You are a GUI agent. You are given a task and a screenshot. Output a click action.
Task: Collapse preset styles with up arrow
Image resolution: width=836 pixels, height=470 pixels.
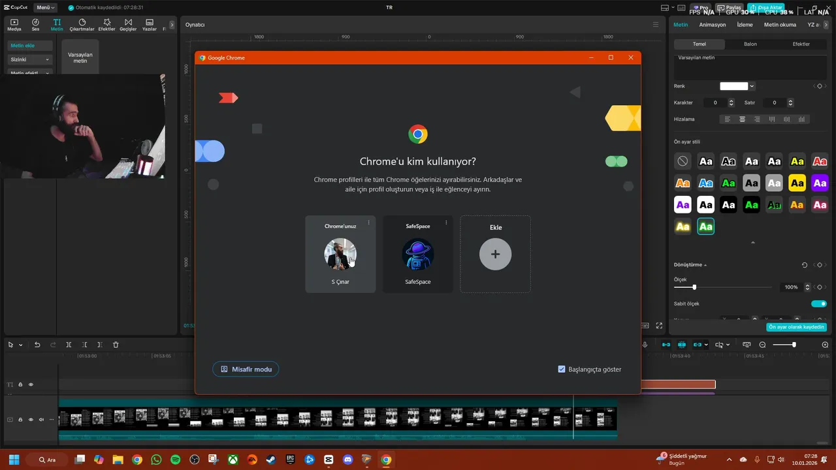point(752,242)
